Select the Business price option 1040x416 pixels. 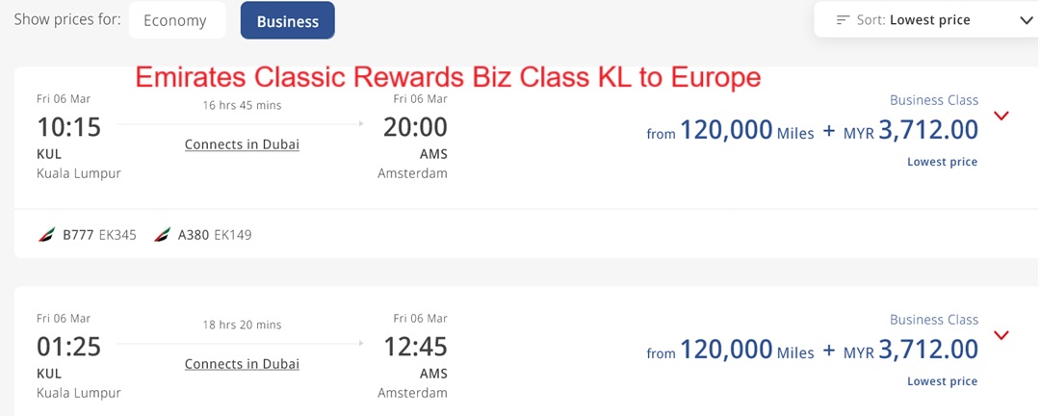[x=287, y=20]
